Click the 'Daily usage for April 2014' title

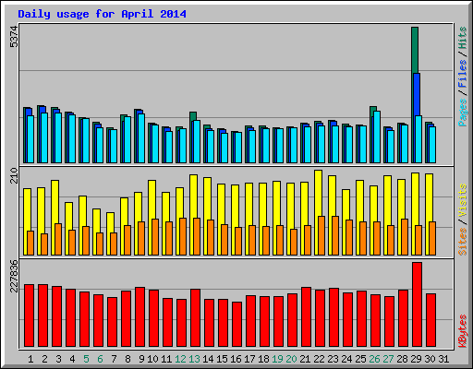102,14
